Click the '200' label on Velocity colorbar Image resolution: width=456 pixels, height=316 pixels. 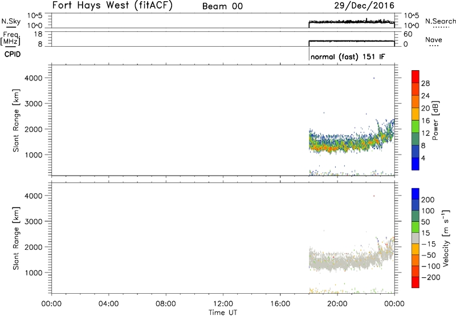click(428, 200)
